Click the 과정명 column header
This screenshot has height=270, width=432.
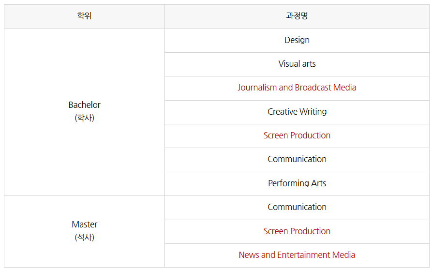click(x=297, y=16)
